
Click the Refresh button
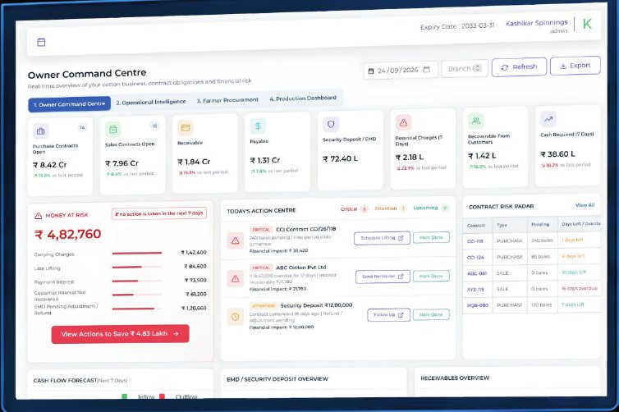519,67
